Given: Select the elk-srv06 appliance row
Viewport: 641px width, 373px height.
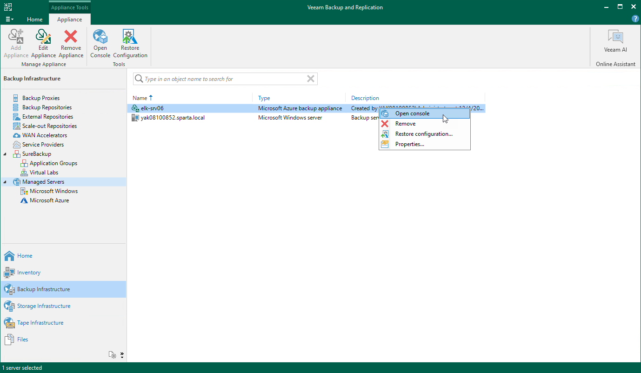Looking at the screenshot, I should click(306, 108).
